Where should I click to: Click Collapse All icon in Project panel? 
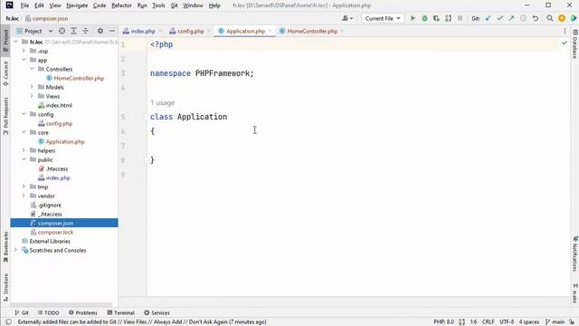point(85,31)
